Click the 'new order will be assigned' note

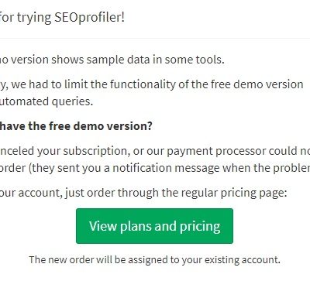click(154, 259)
